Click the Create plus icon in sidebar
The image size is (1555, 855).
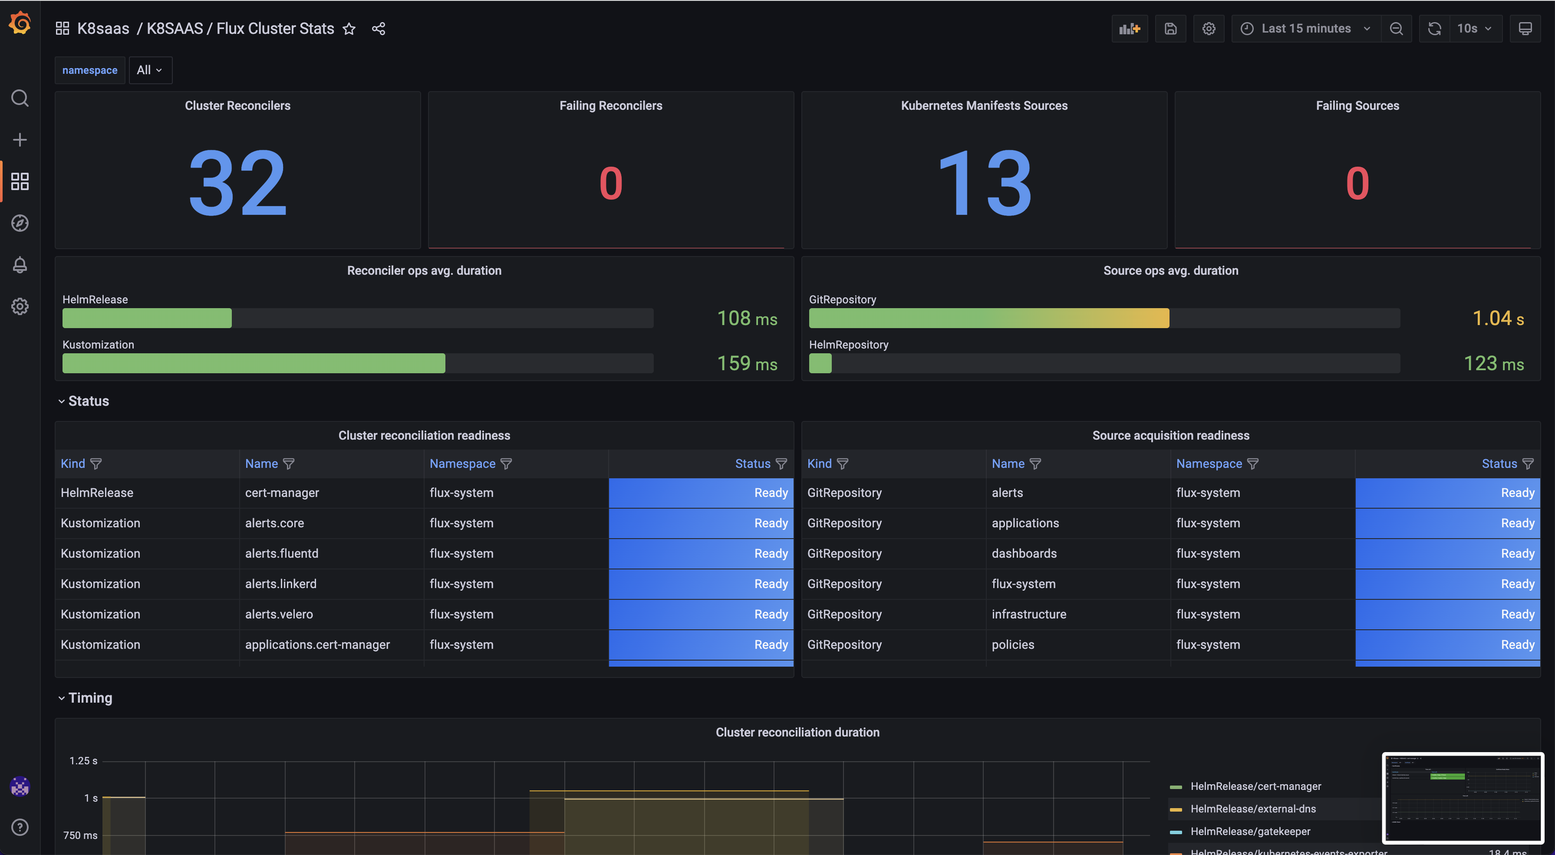pos(20,139)
